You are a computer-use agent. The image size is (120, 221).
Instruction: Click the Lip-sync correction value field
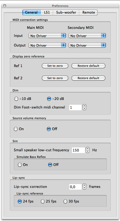[75, 187]
